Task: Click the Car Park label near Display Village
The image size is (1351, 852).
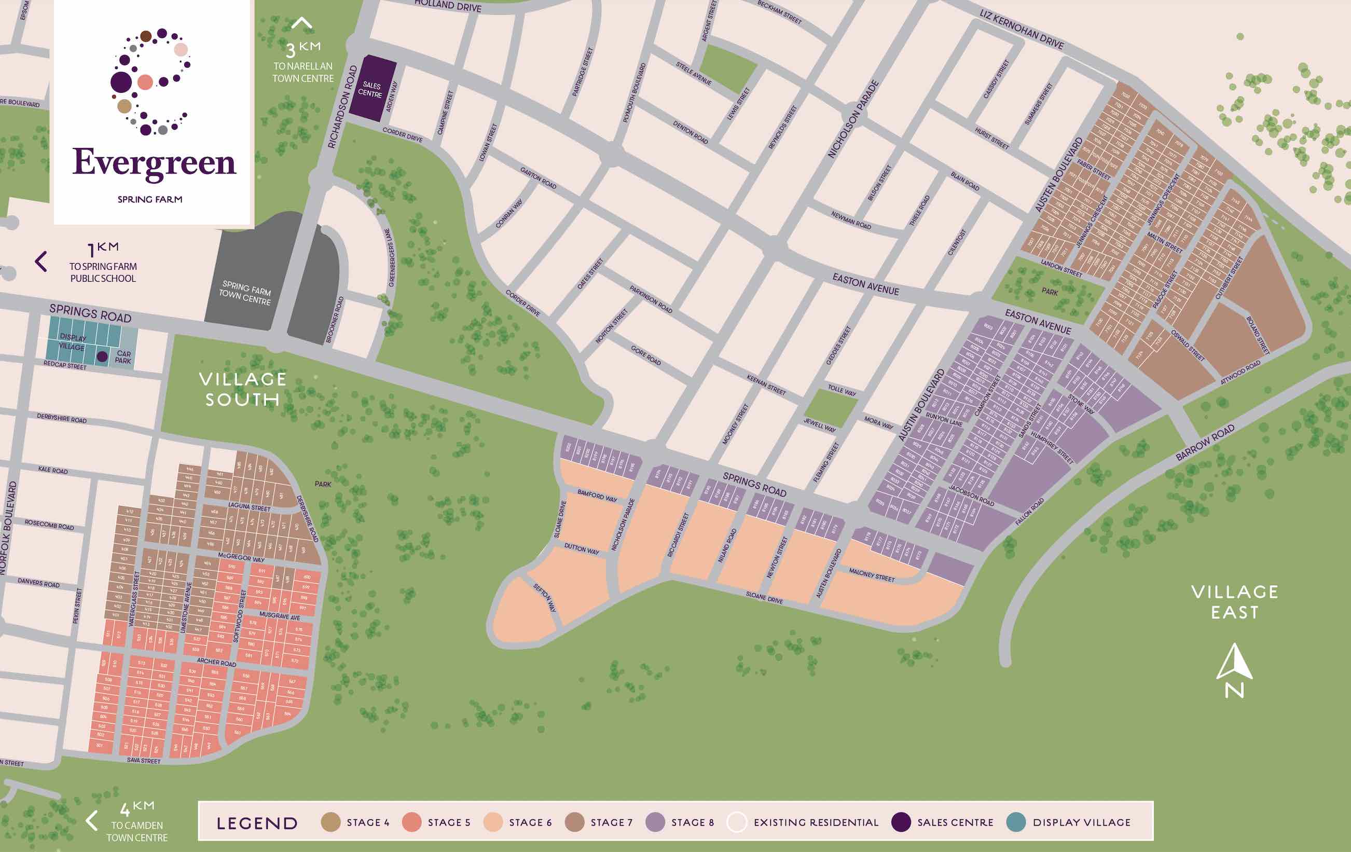Action: [123, 358]
